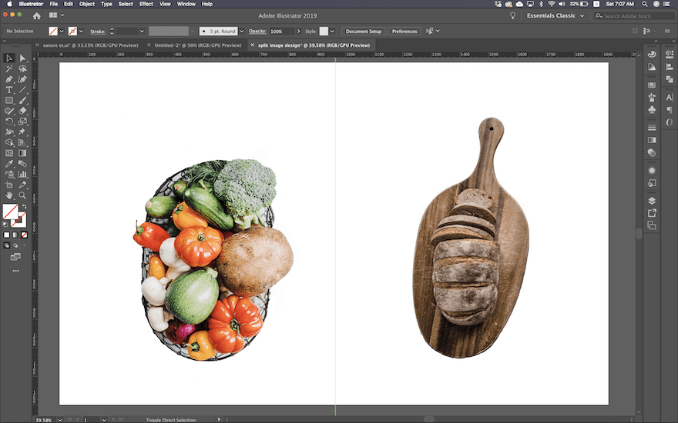Select the Direct Selection tool
This screenshot has width=678, height=423.
[x=22, y=58]
